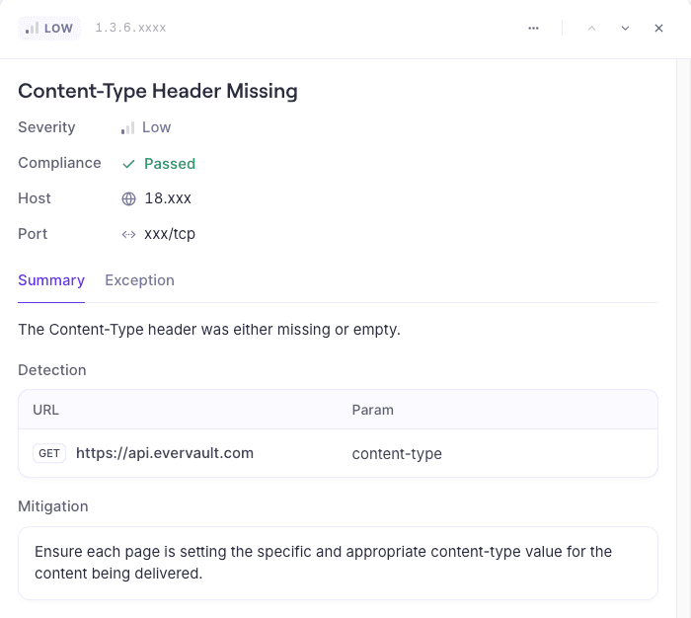This screenshot has height=618, width=691.
Task: Go to previous finding with up chevron
Action: tap(591, 29)
